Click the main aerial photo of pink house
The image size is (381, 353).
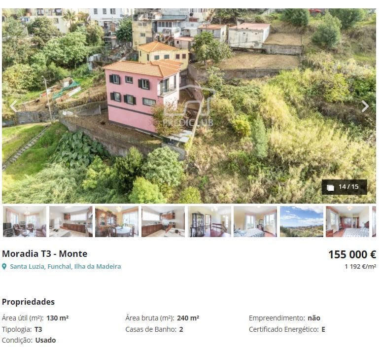189,106
